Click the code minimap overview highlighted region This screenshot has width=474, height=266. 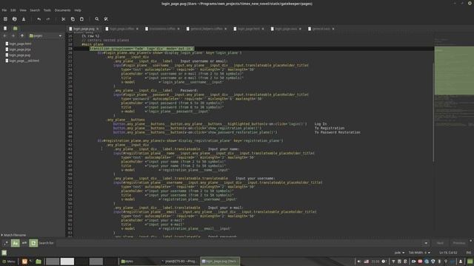point(454,70)
